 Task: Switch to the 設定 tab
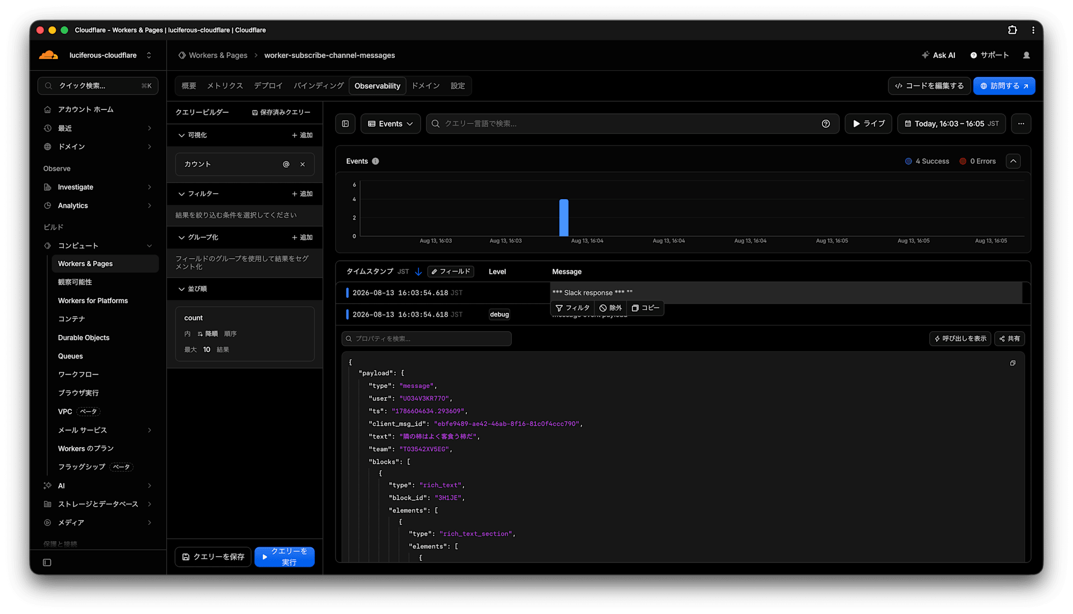click(458, 86)
